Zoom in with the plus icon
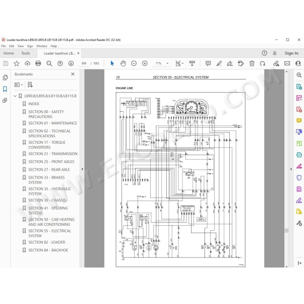Screen dimensions: 304x304 coord(145,63)
